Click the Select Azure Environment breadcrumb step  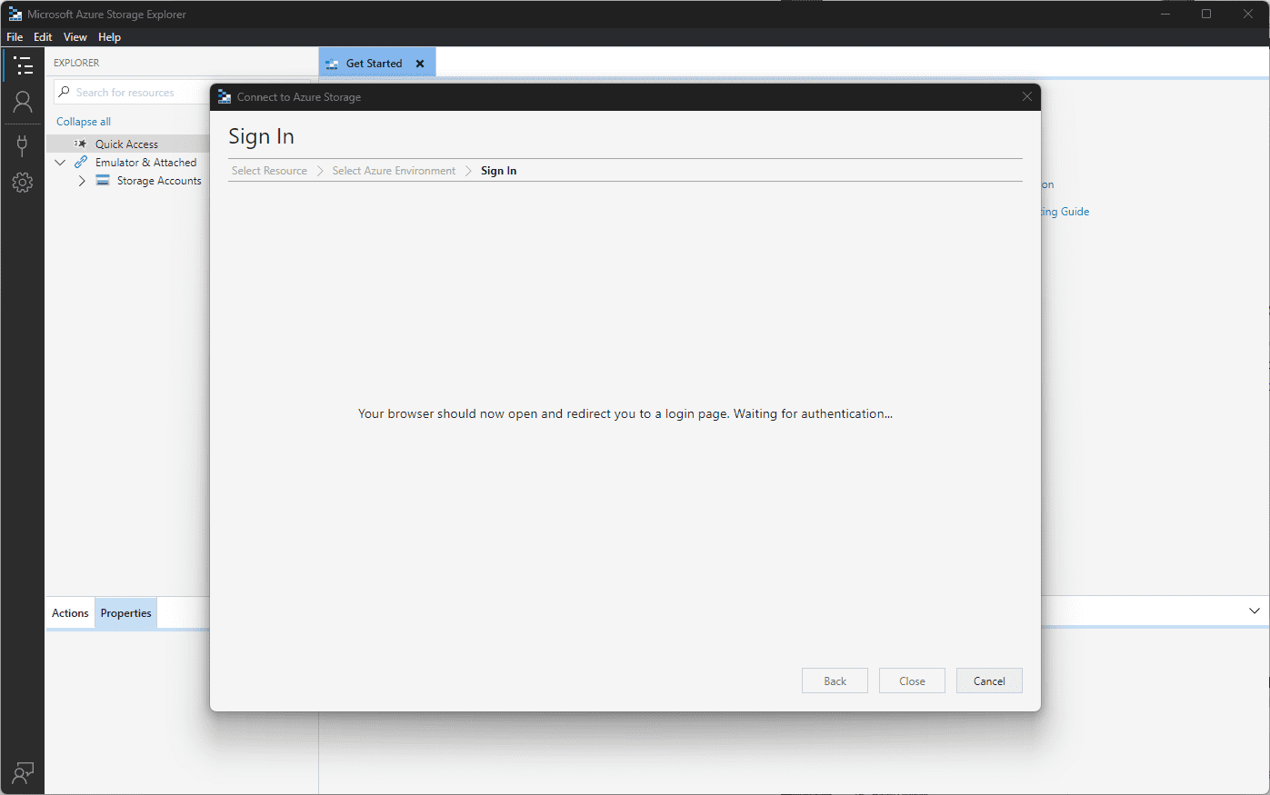[x=394, y=171]
